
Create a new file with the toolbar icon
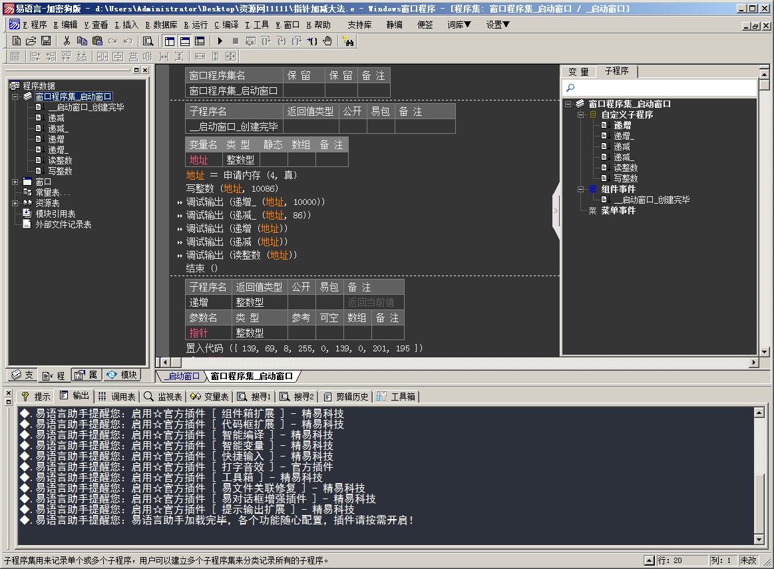(16, 41)
